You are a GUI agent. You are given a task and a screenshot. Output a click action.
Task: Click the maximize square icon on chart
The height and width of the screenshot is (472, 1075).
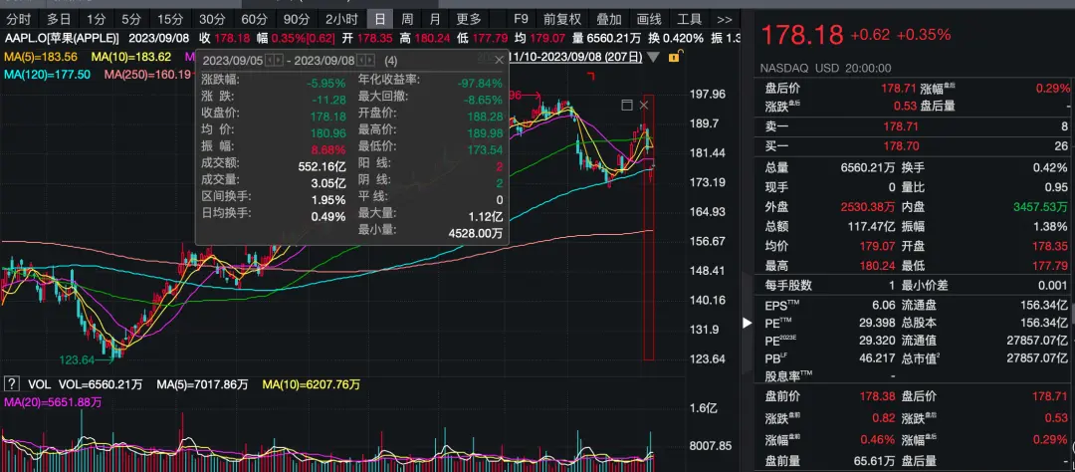627,105
